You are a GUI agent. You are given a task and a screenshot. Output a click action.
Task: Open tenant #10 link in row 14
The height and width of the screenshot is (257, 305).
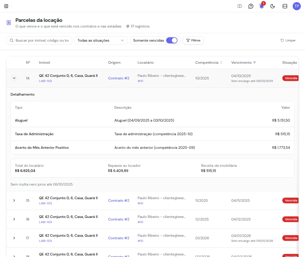pyautogui.click(x=140, y=81)
